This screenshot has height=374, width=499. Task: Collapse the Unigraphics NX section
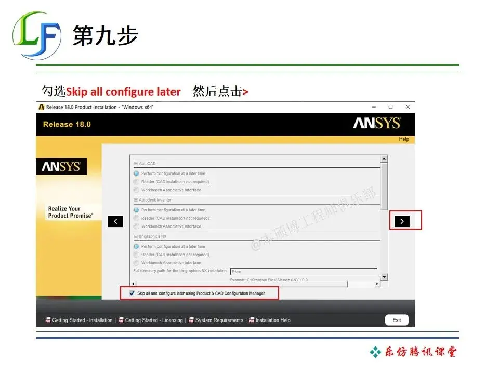coord(136,237)
